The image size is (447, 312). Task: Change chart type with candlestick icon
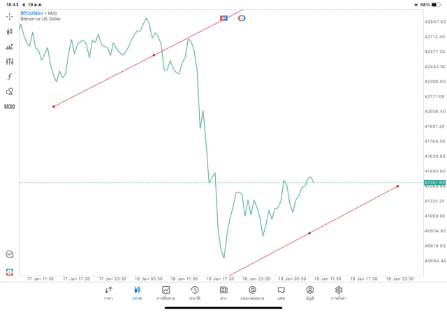click(x=10, y=31)
